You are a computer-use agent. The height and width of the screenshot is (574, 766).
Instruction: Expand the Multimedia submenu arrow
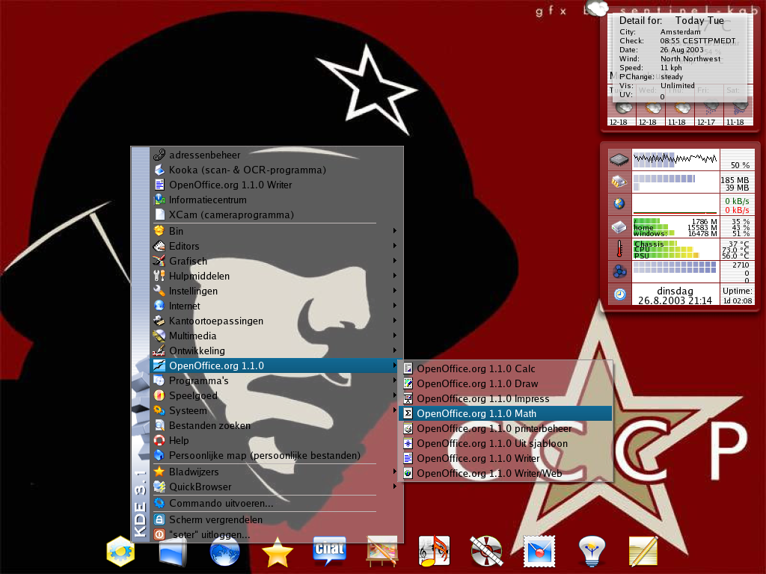click(395, 336)
